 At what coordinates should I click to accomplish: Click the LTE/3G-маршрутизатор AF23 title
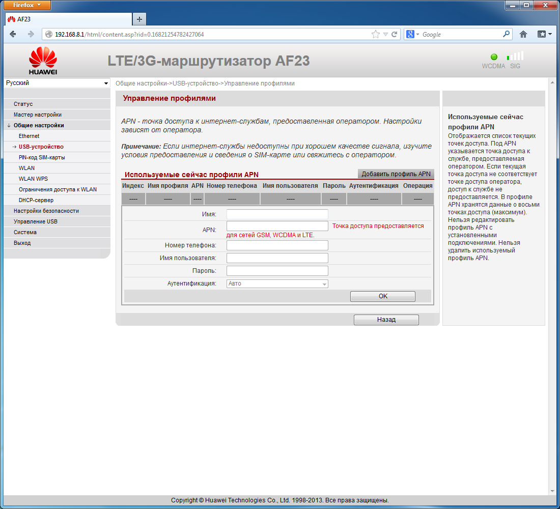209,61
